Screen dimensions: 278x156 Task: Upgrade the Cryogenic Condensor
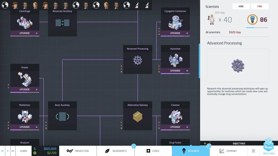175,33
